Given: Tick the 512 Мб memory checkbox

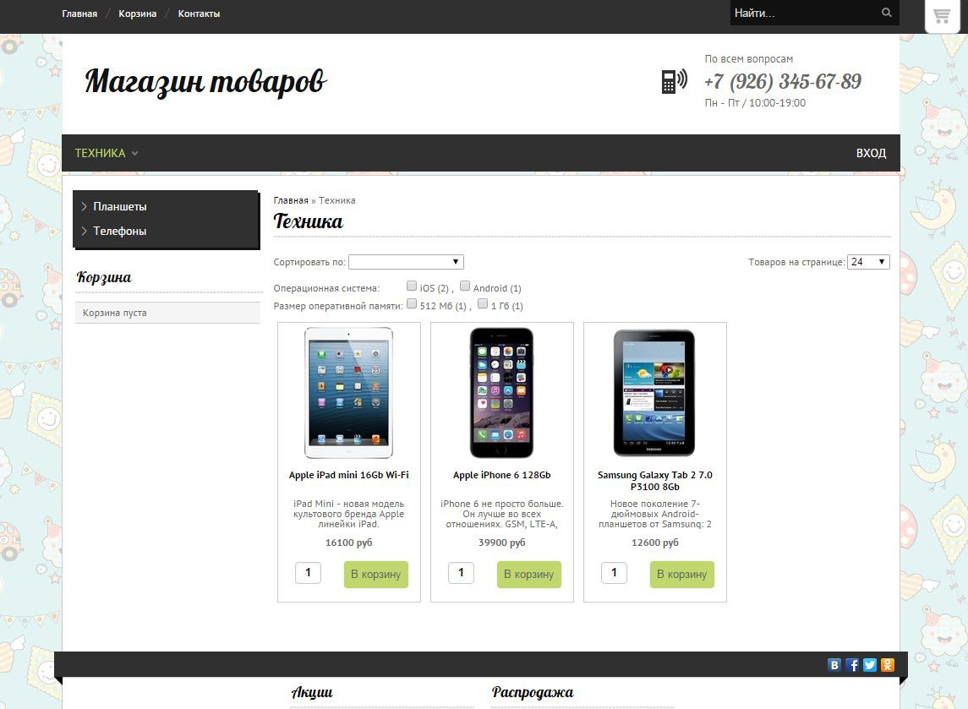Looking at the screenshot, I should coord(412,303).
